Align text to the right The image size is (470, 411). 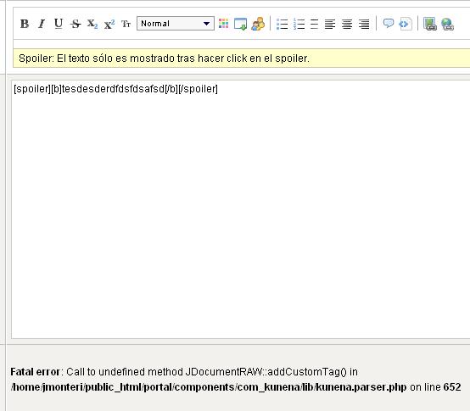[x=364, y=24]
